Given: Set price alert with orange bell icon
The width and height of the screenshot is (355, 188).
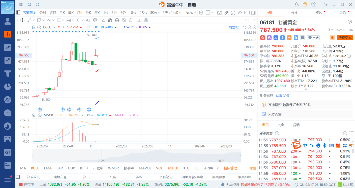Looking at the screenshot, I should pyautogui.click(x=332, y=38).
